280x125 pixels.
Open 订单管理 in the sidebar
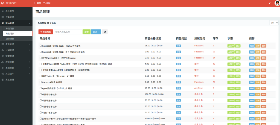pos(10,17)
